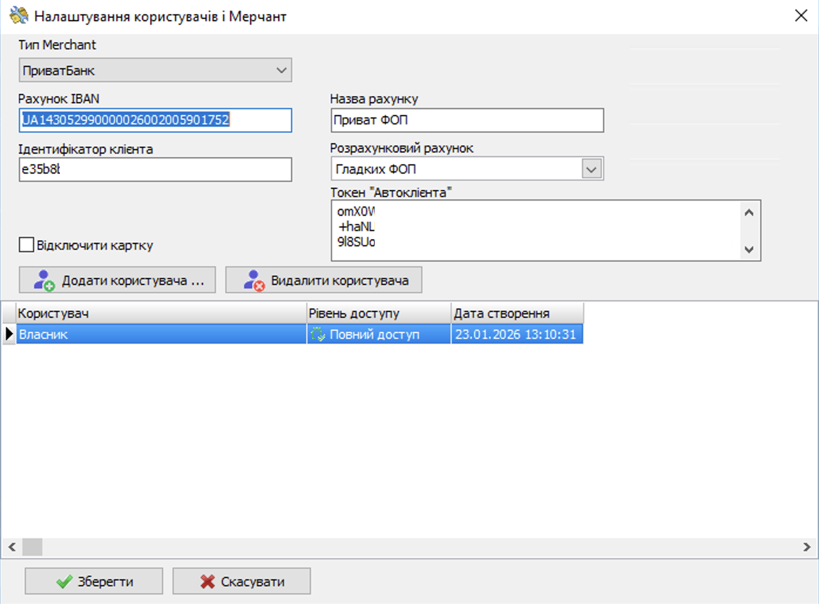The width and height of the screenshot is (819, 604).
Task: Close the Налаштування користувачів window
Action: pyautogui.click(x=801, y=16)
